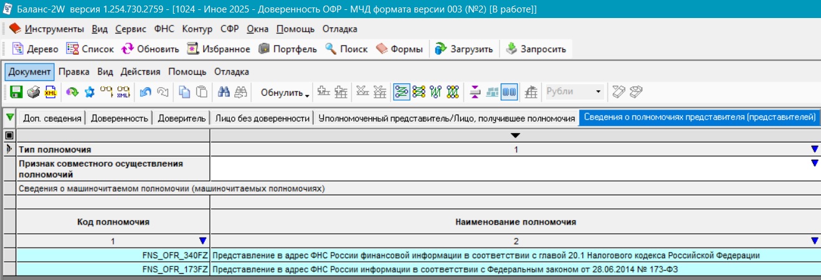Click the first delete-row icon with cross
This screenshot has width=821, height=280.
click(363, 92)
